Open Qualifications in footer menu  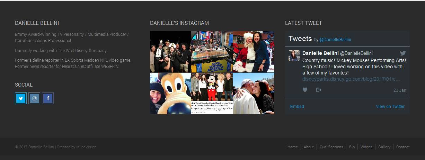point(331,147)
